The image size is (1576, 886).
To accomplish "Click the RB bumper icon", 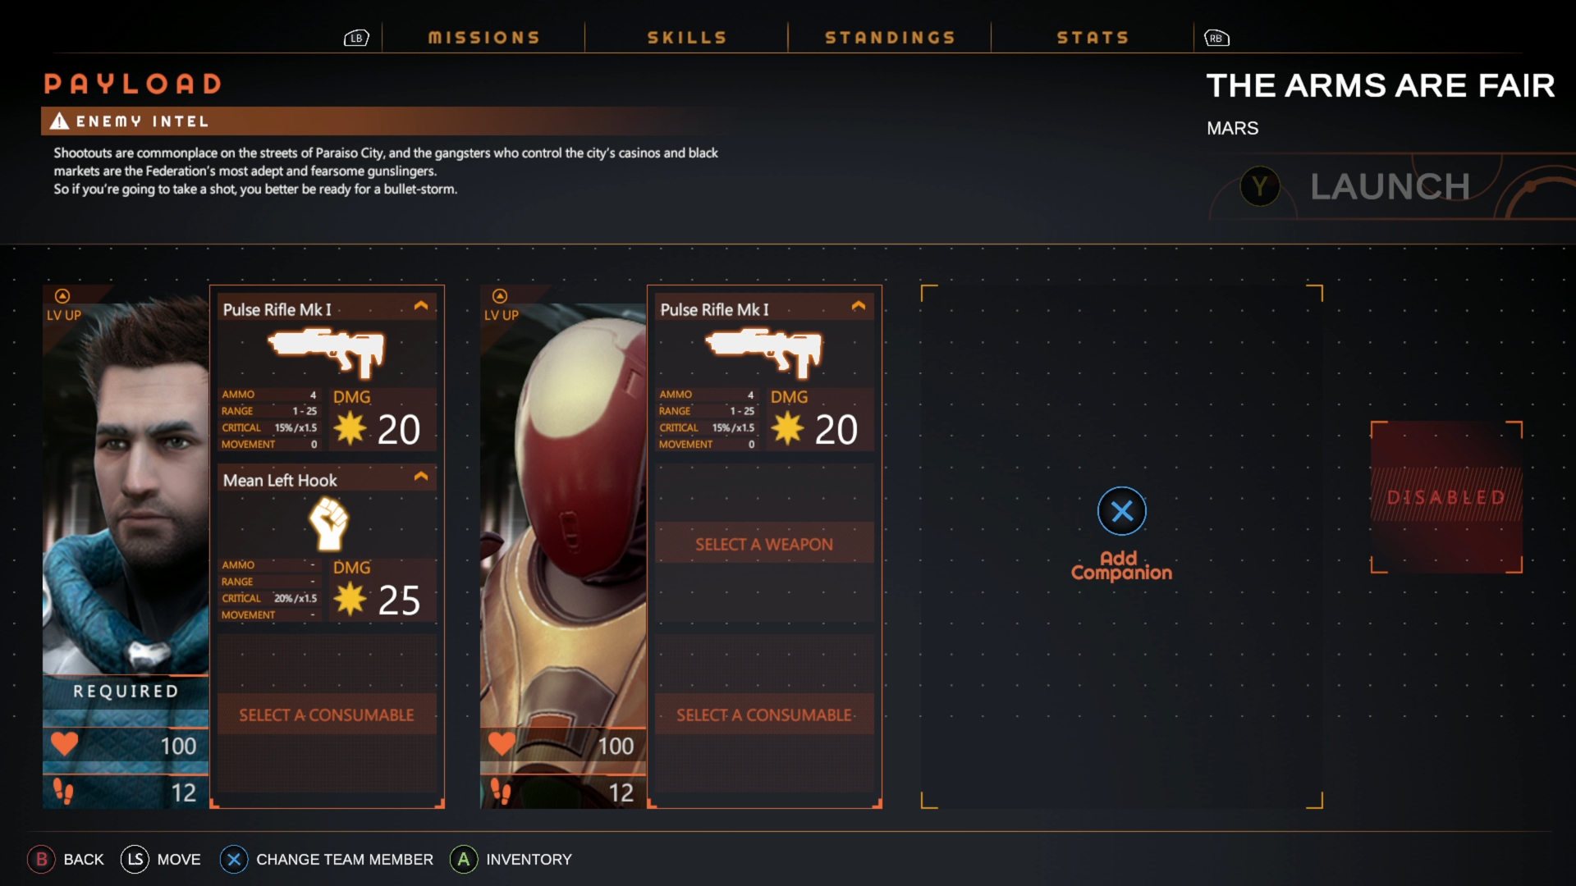I will pyautogui.click(x=1216, y=38).
